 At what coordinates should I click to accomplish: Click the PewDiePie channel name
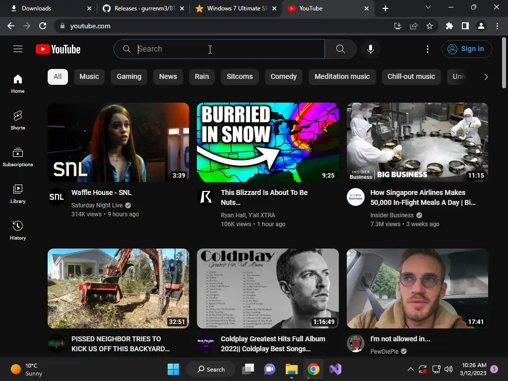pos(384,352)
